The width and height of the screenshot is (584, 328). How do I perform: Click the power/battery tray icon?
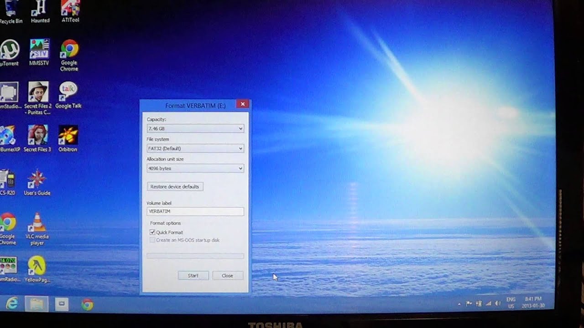click(x=479, y=303)
